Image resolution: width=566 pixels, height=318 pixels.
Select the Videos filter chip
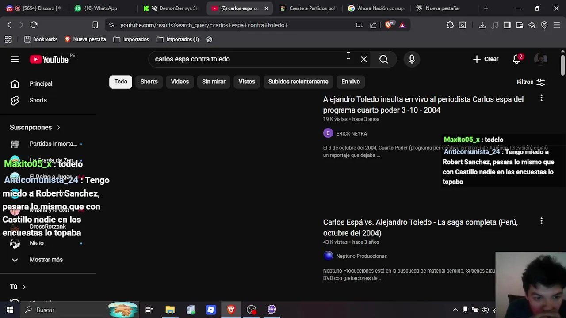tap(180, 82)
